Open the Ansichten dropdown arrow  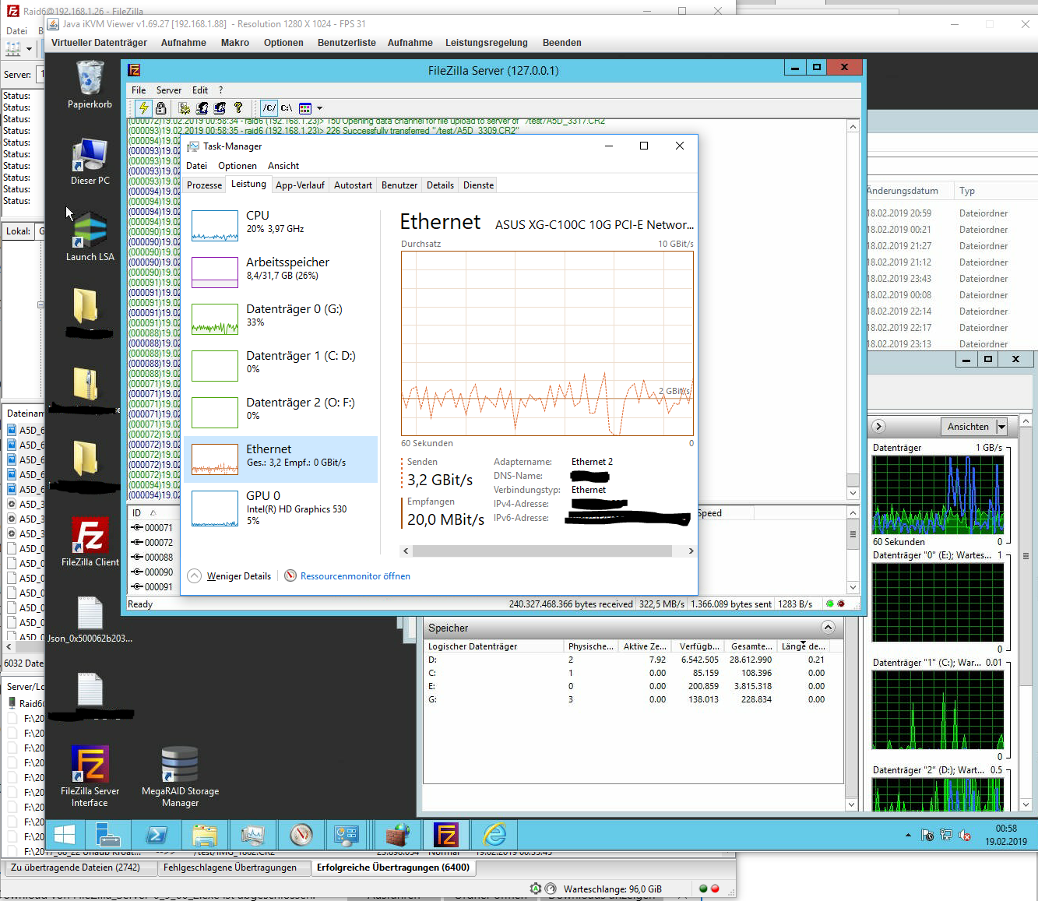click(x=1002, y=427)
